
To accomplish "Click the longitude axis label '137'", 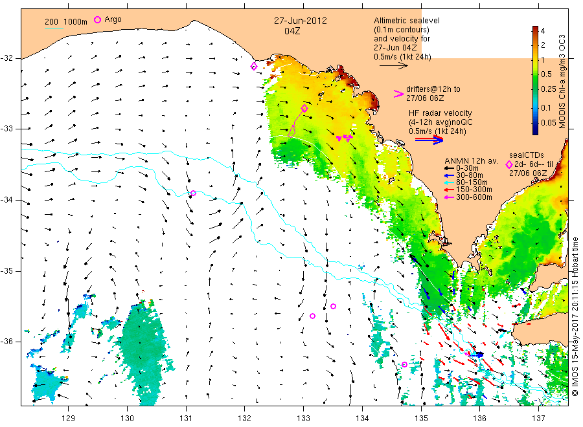I will click(538, 419).
